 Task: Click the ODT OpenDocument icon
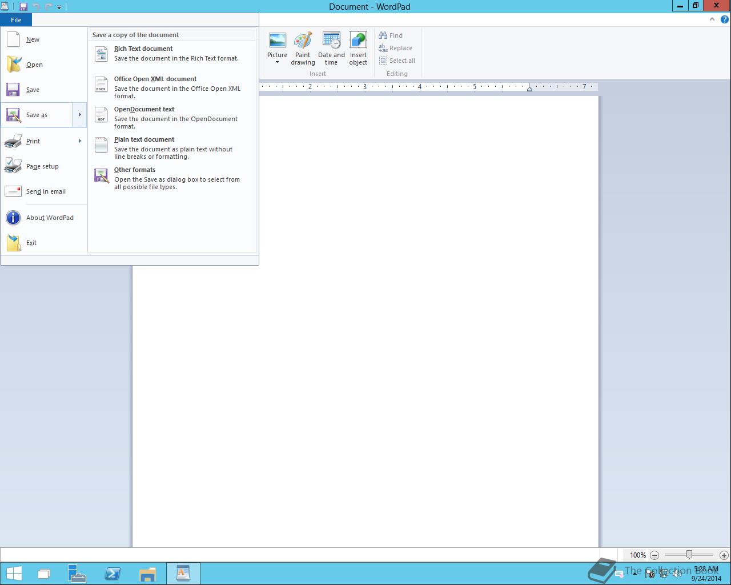point(101,115)
